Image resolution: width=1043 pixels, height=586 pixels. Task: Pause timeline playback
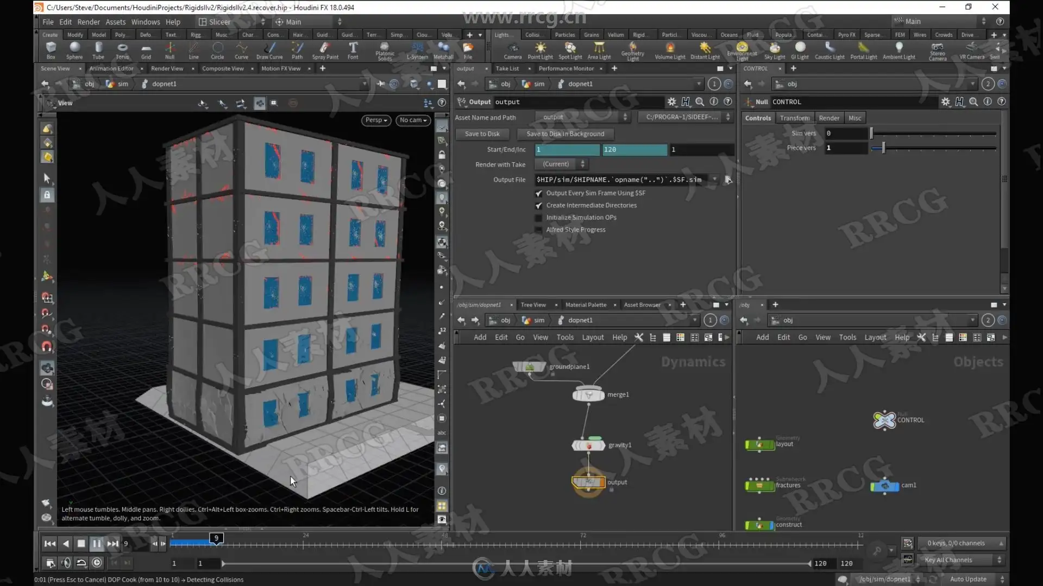97,543
